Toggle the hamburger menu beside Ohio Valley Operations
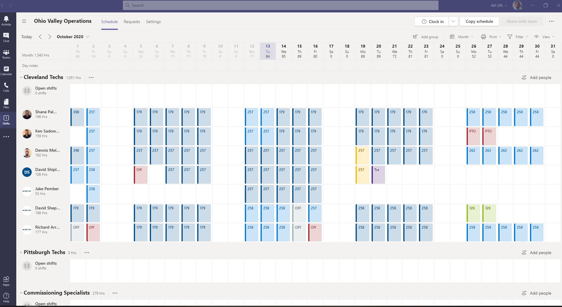Image resolution: width=562 pixels, height=307 pixels. [24, 21]
